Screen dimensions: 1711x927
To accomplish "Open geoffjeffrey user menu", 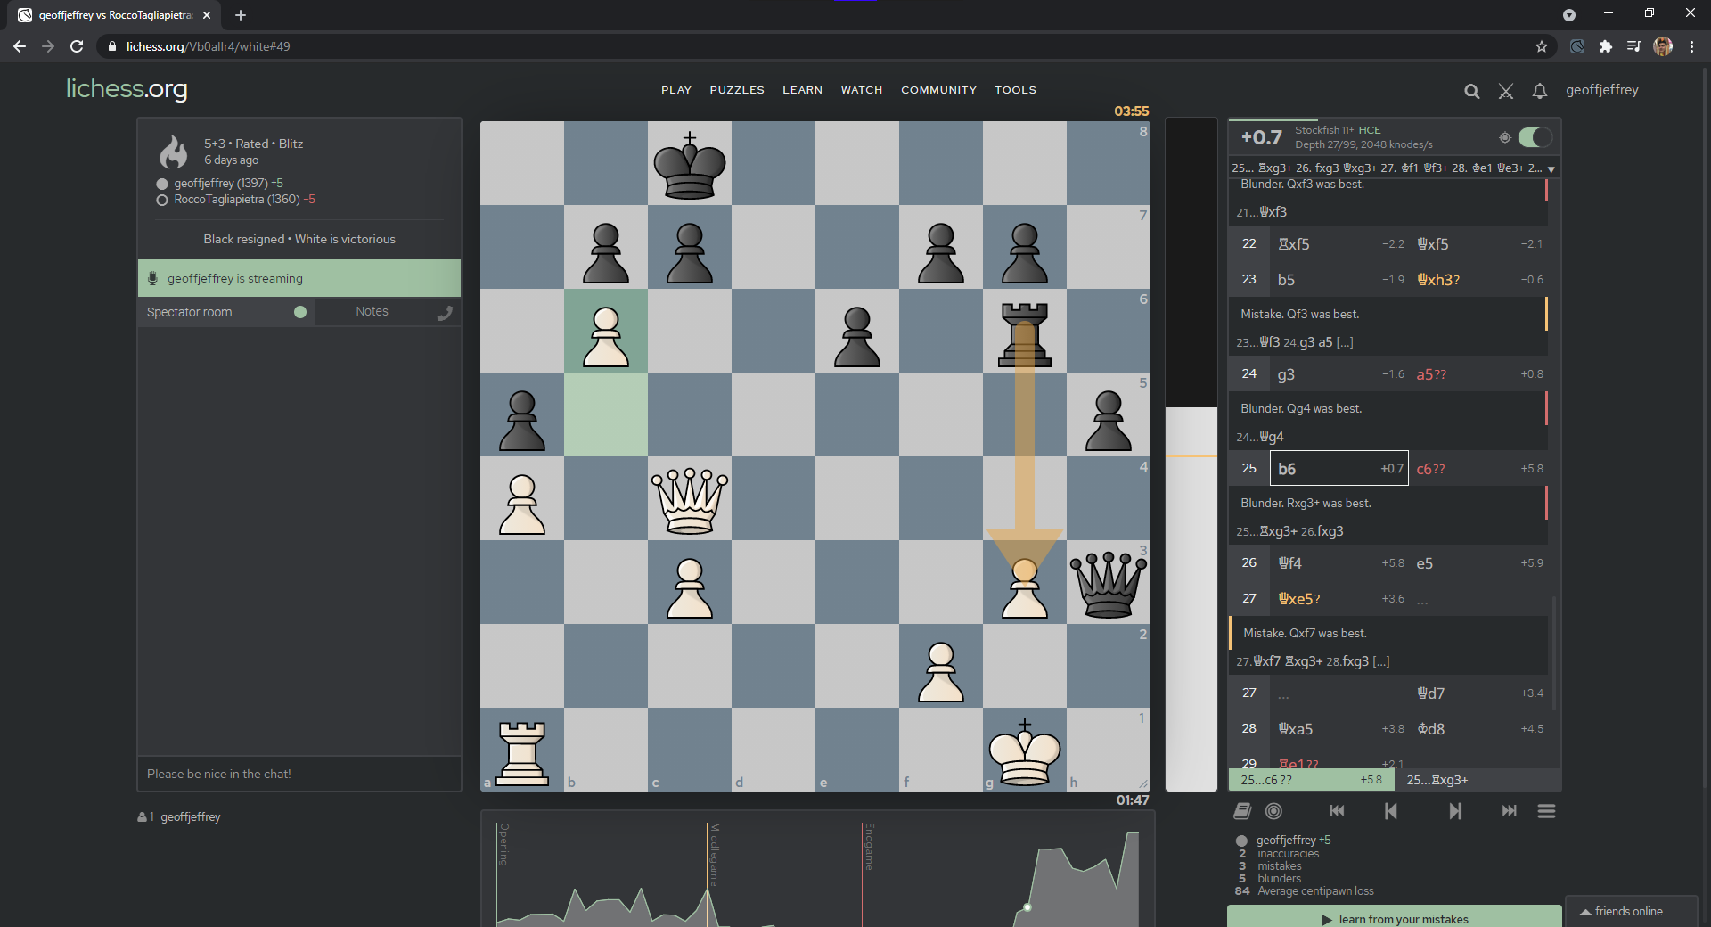I will (1601, 90).
